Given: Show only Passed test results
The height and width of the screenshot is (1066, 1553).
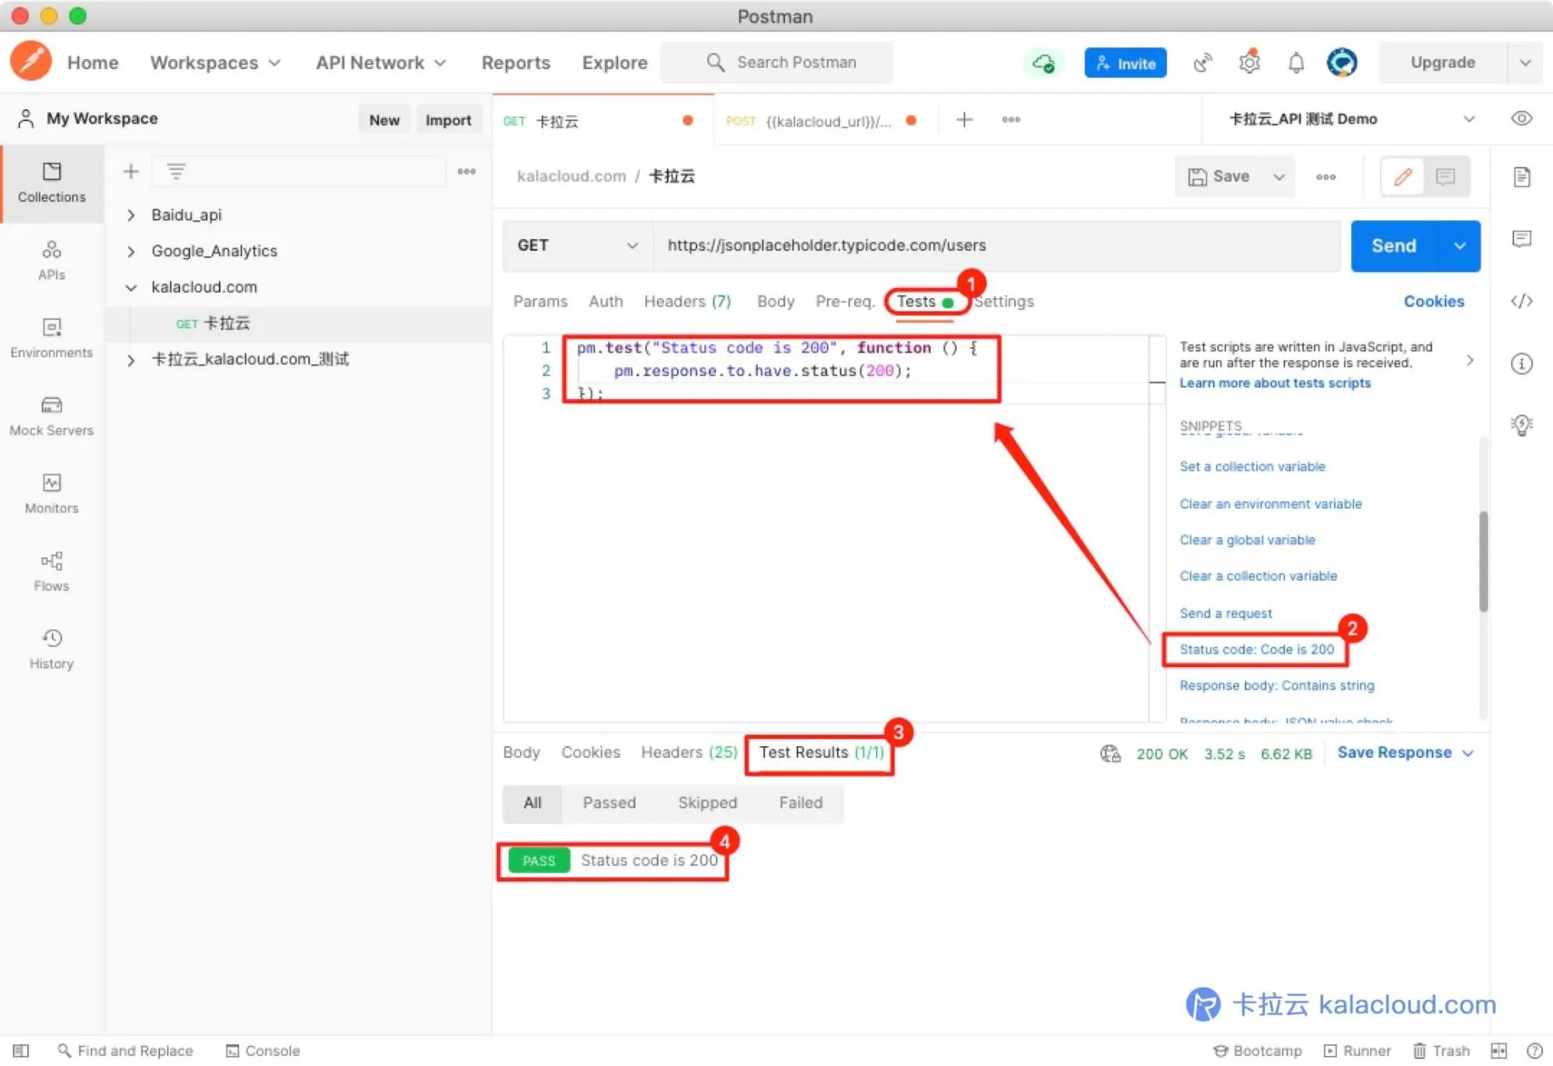Looking at the screenshot, I should (x=610, y=803).
